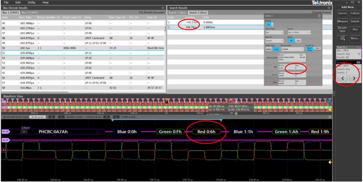Close the Bus Decode Results panel

(163, 8)
